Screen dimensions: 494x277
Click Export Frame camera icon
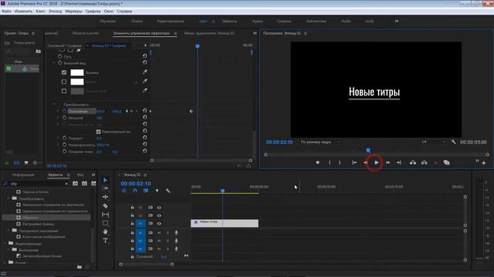tap(446, 162)
